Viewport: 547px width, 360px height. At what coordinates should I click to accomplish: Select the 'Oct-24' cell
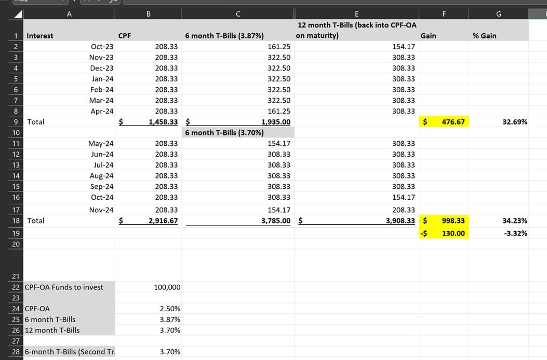click(69, 197)
